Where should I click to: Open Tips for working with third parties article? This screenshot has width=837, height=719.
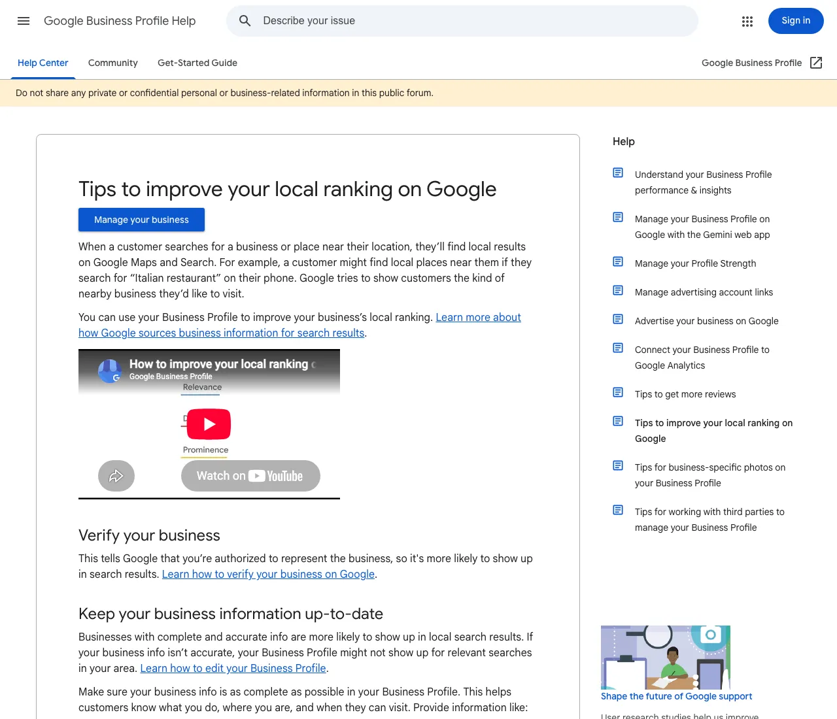point(709,520)
